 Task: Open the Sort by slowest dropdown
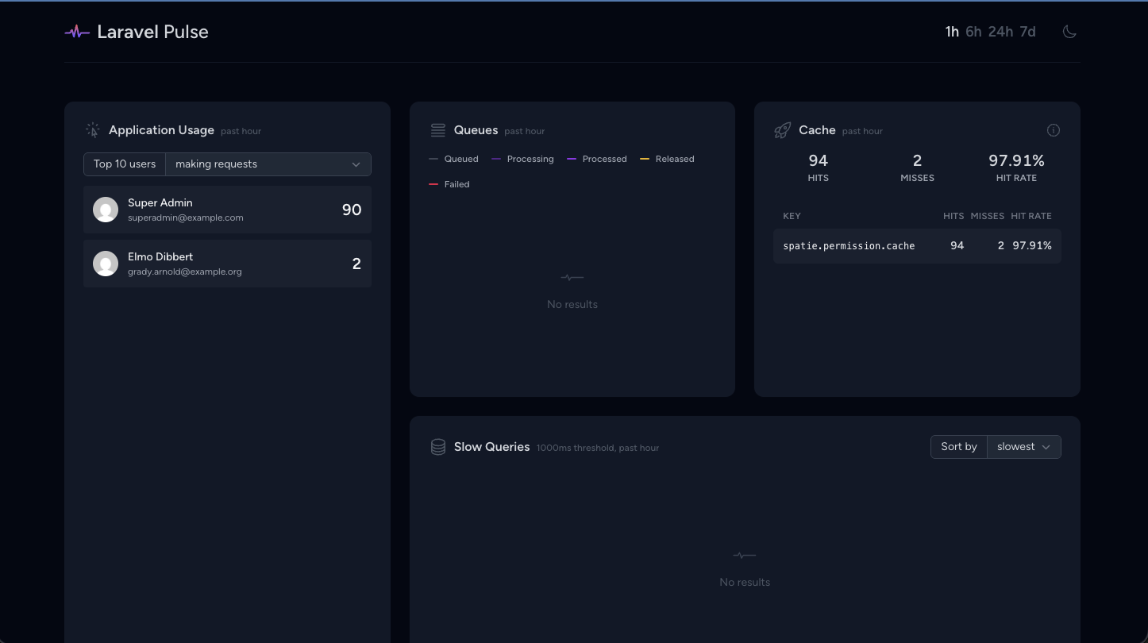1023,447
